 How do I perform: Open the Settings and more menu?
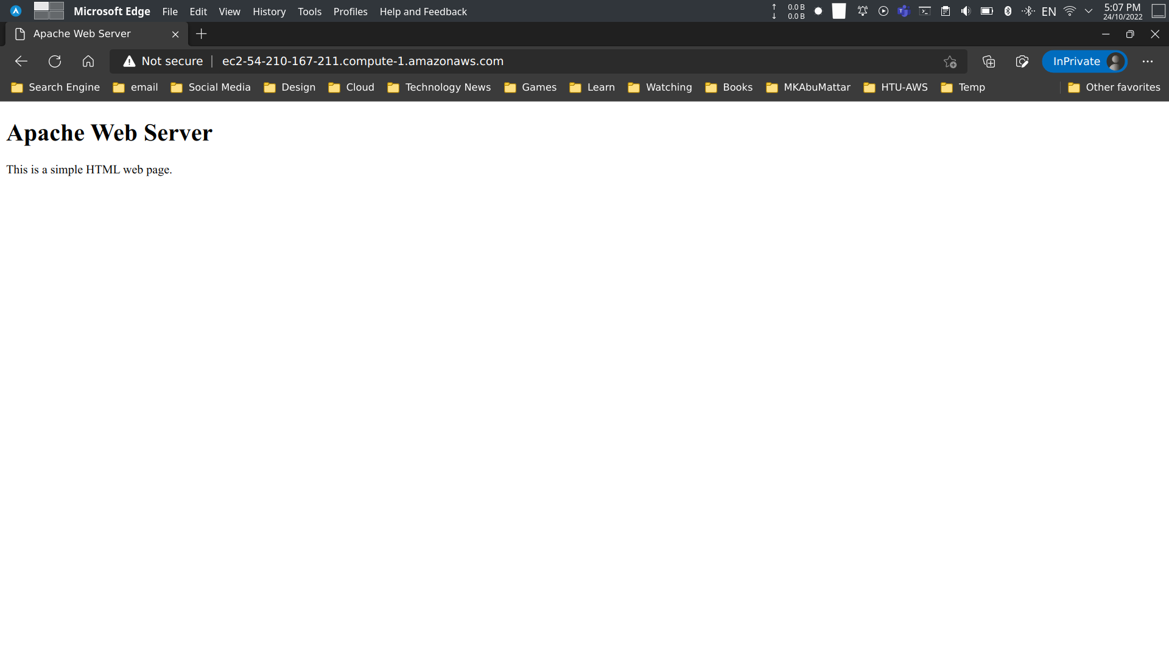pos(1148,61)
